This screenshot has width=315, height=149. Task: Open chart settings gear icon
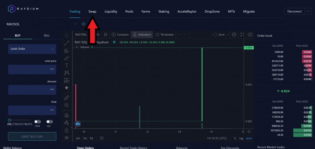click(234, 35)
